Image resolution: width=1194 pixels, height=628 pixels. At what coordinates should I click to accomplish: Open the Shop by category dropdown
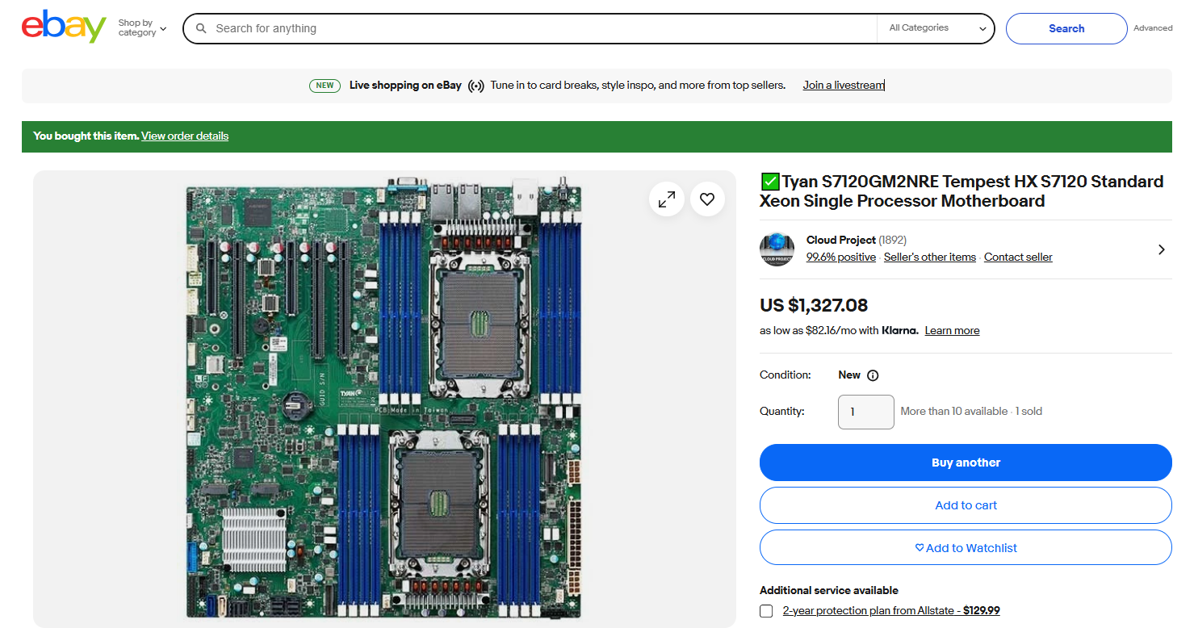[x=142, y=28]
